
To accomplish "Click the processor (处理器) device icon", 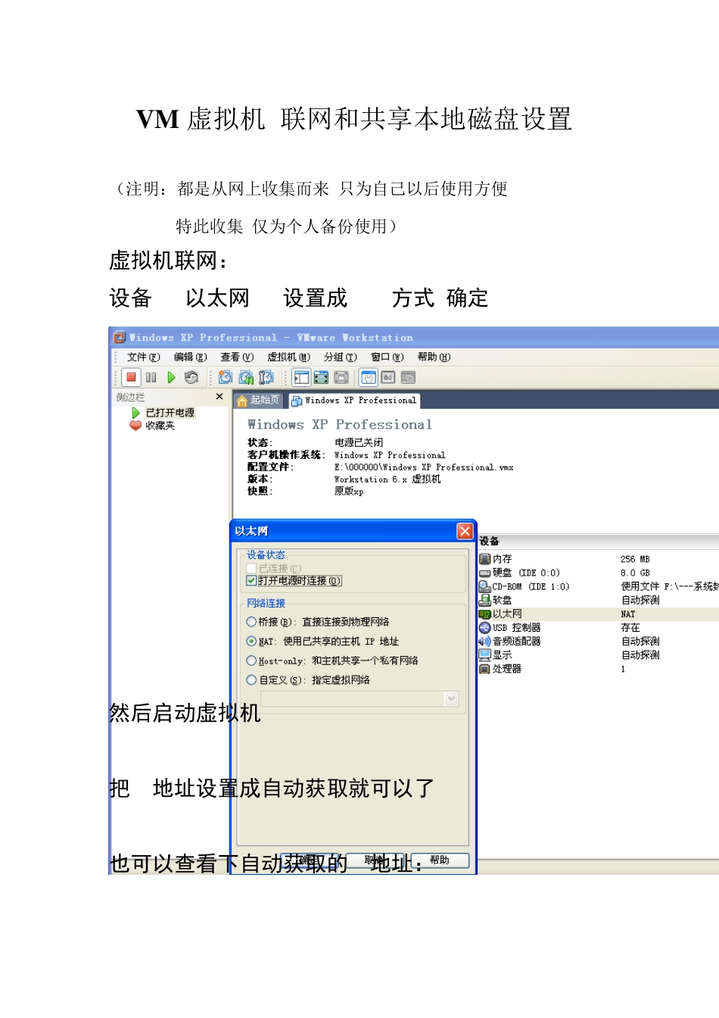I will (485, 669).
